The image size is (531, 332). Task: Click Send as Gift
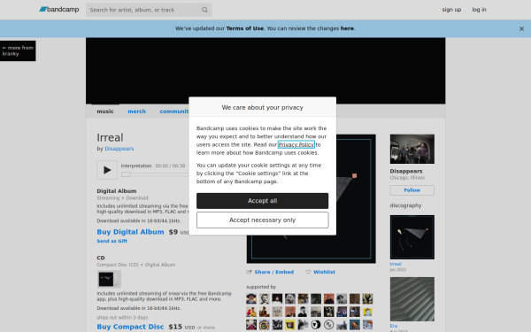point(112,241)
